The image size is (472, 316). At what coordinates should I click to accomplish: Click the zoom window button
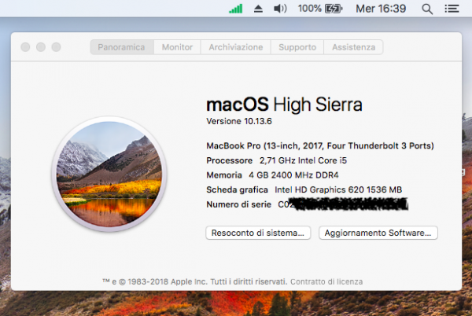56,47
